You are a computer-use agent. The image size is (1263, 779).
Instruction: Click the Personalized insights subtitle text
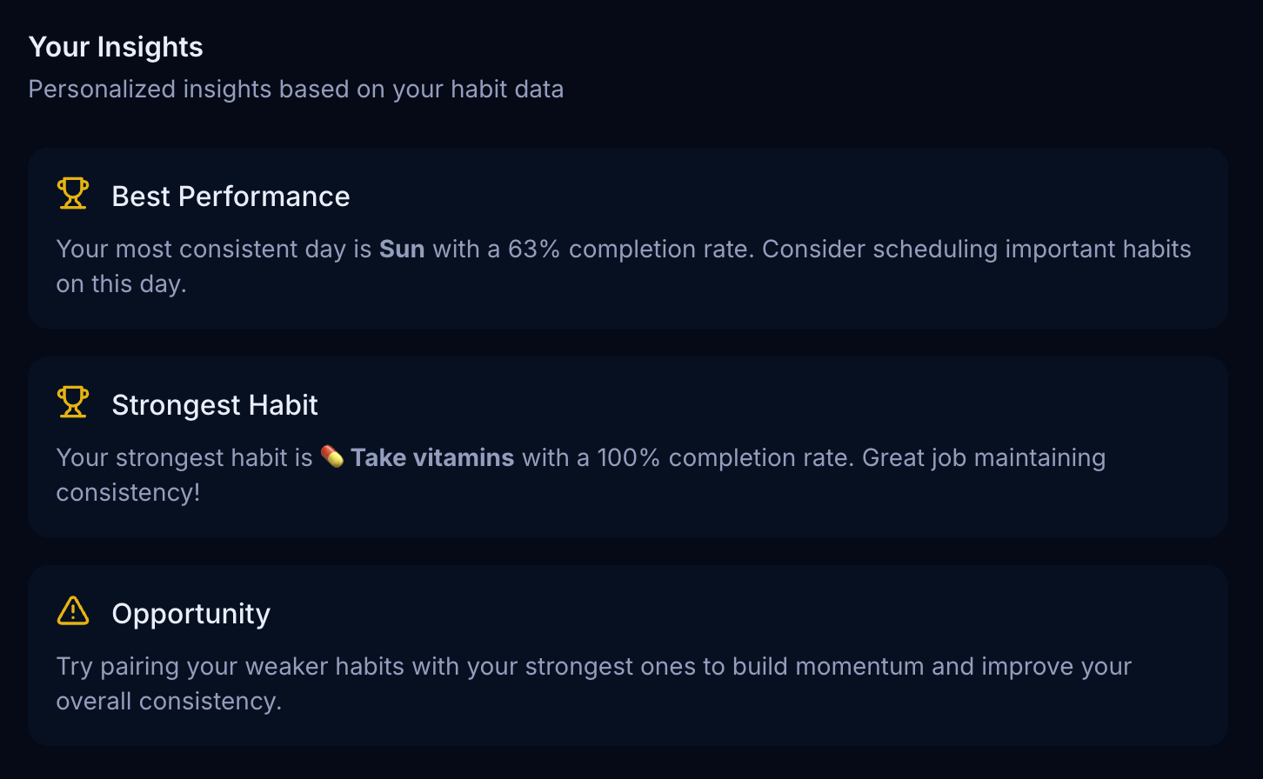click(296, 90)
